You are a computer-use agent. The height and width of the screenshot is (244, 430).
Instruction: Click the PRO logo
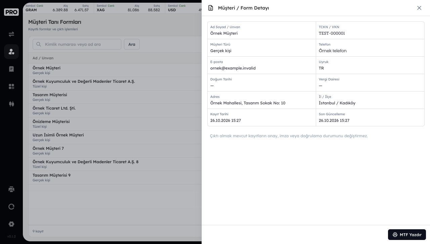click(x=11, y=12)
